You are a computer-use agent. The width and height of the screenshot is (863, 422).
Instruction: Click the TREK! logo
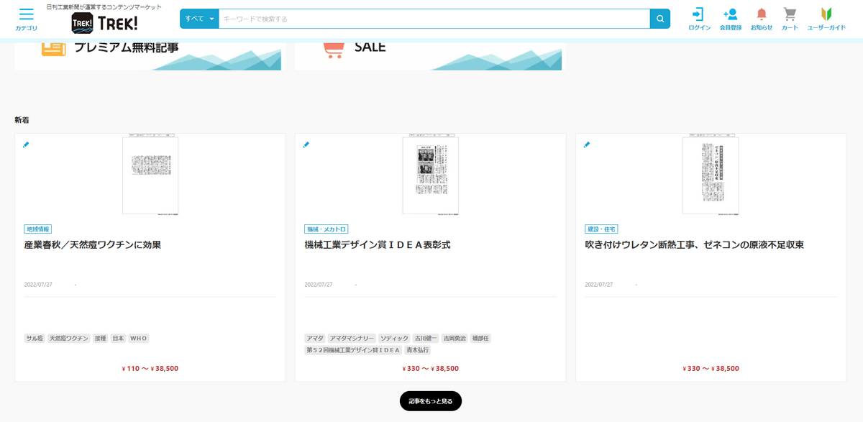pos(105,23)
